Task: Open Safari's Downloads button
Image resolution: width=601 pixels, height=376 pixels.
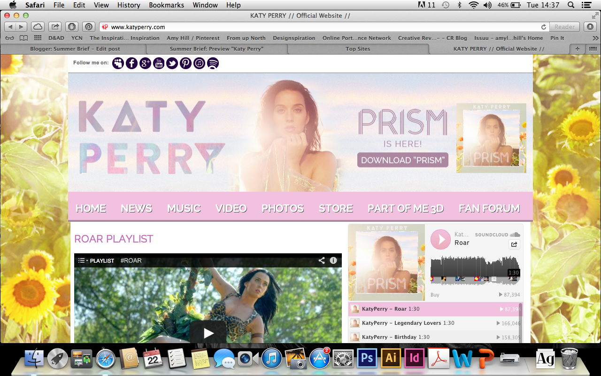Action: click(589, 27)
